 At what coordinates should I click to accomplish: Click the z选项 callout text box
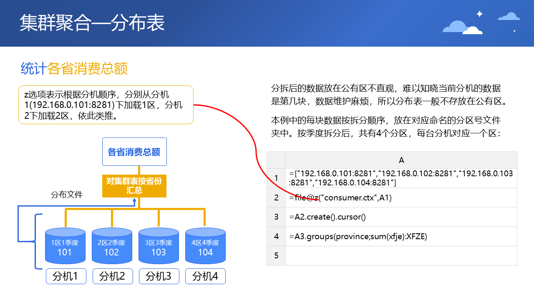coord(106,105)
